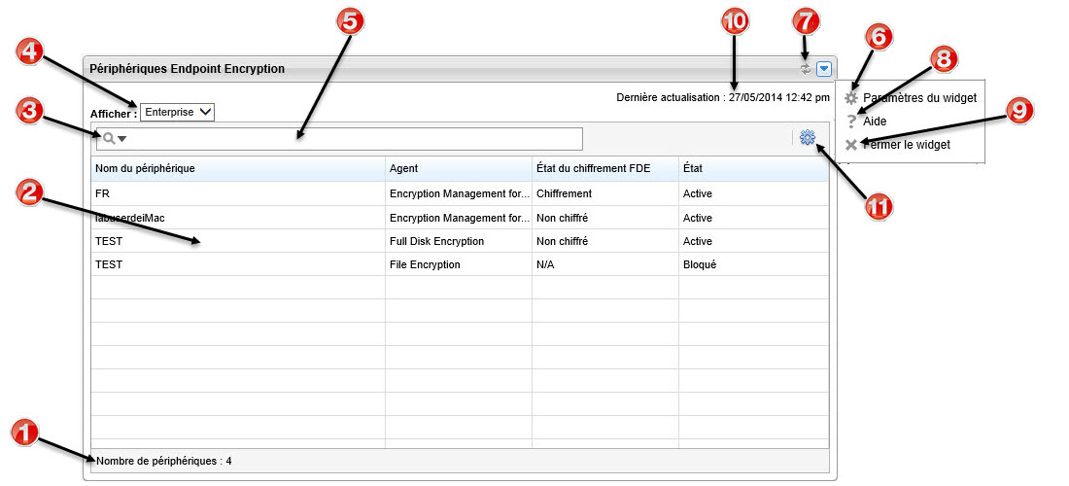Choose Aide from the widget menu
This screenshot has width=1069, height=486.
pyautogui.click(x=874, y=121)
